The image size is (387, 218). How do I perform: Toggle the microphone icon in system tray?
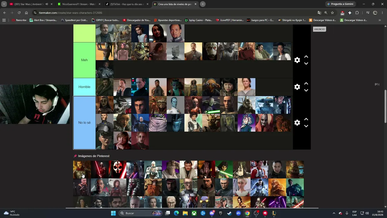pos(347,213)
